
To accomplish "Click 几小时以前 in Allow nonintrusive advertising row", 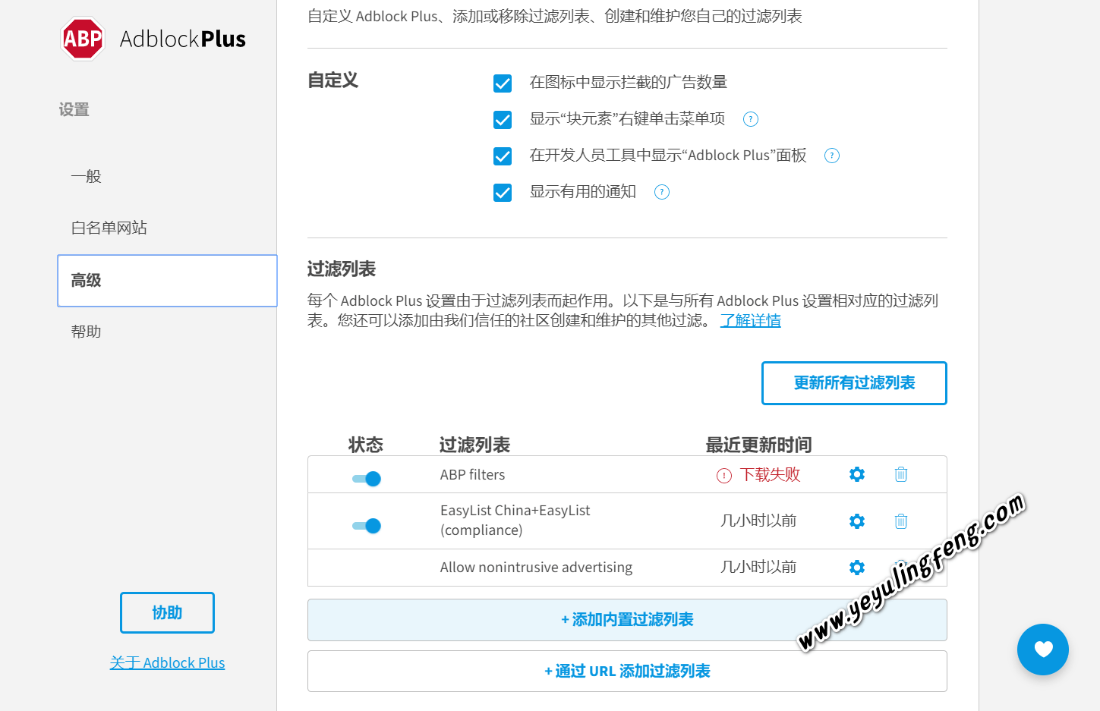I will pos(758,567).
